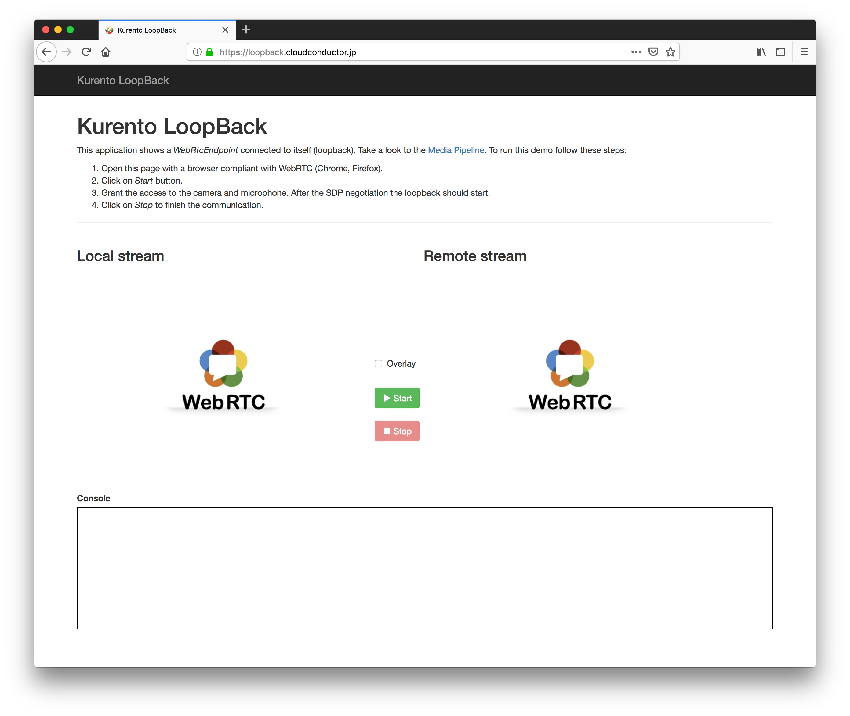850x716 pixels.
Task: Open the Media Pipeline link
Action: click(456, 150)
